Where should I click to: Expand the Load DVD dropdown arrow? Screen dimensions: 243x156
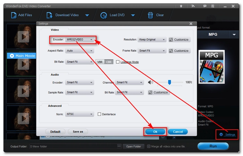click(x=133, y=15)
